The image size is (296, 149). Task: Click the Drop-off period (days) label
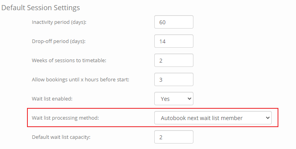click(x=59, y=41)
